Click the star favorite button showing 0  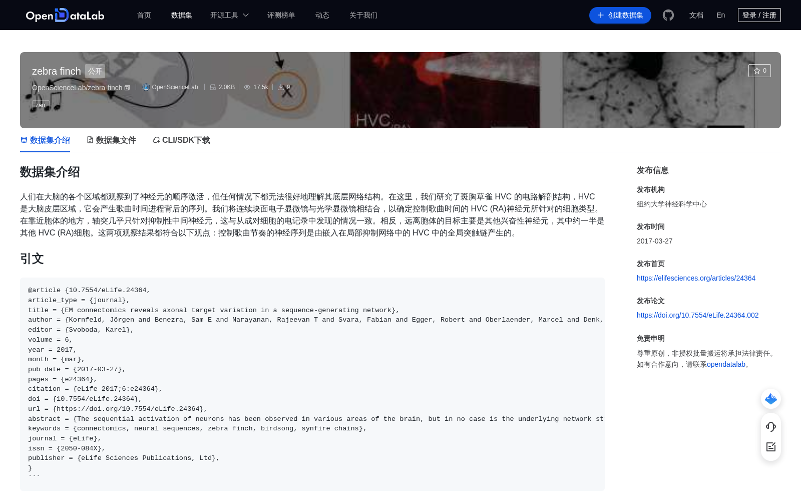click(x=759, y=71)
